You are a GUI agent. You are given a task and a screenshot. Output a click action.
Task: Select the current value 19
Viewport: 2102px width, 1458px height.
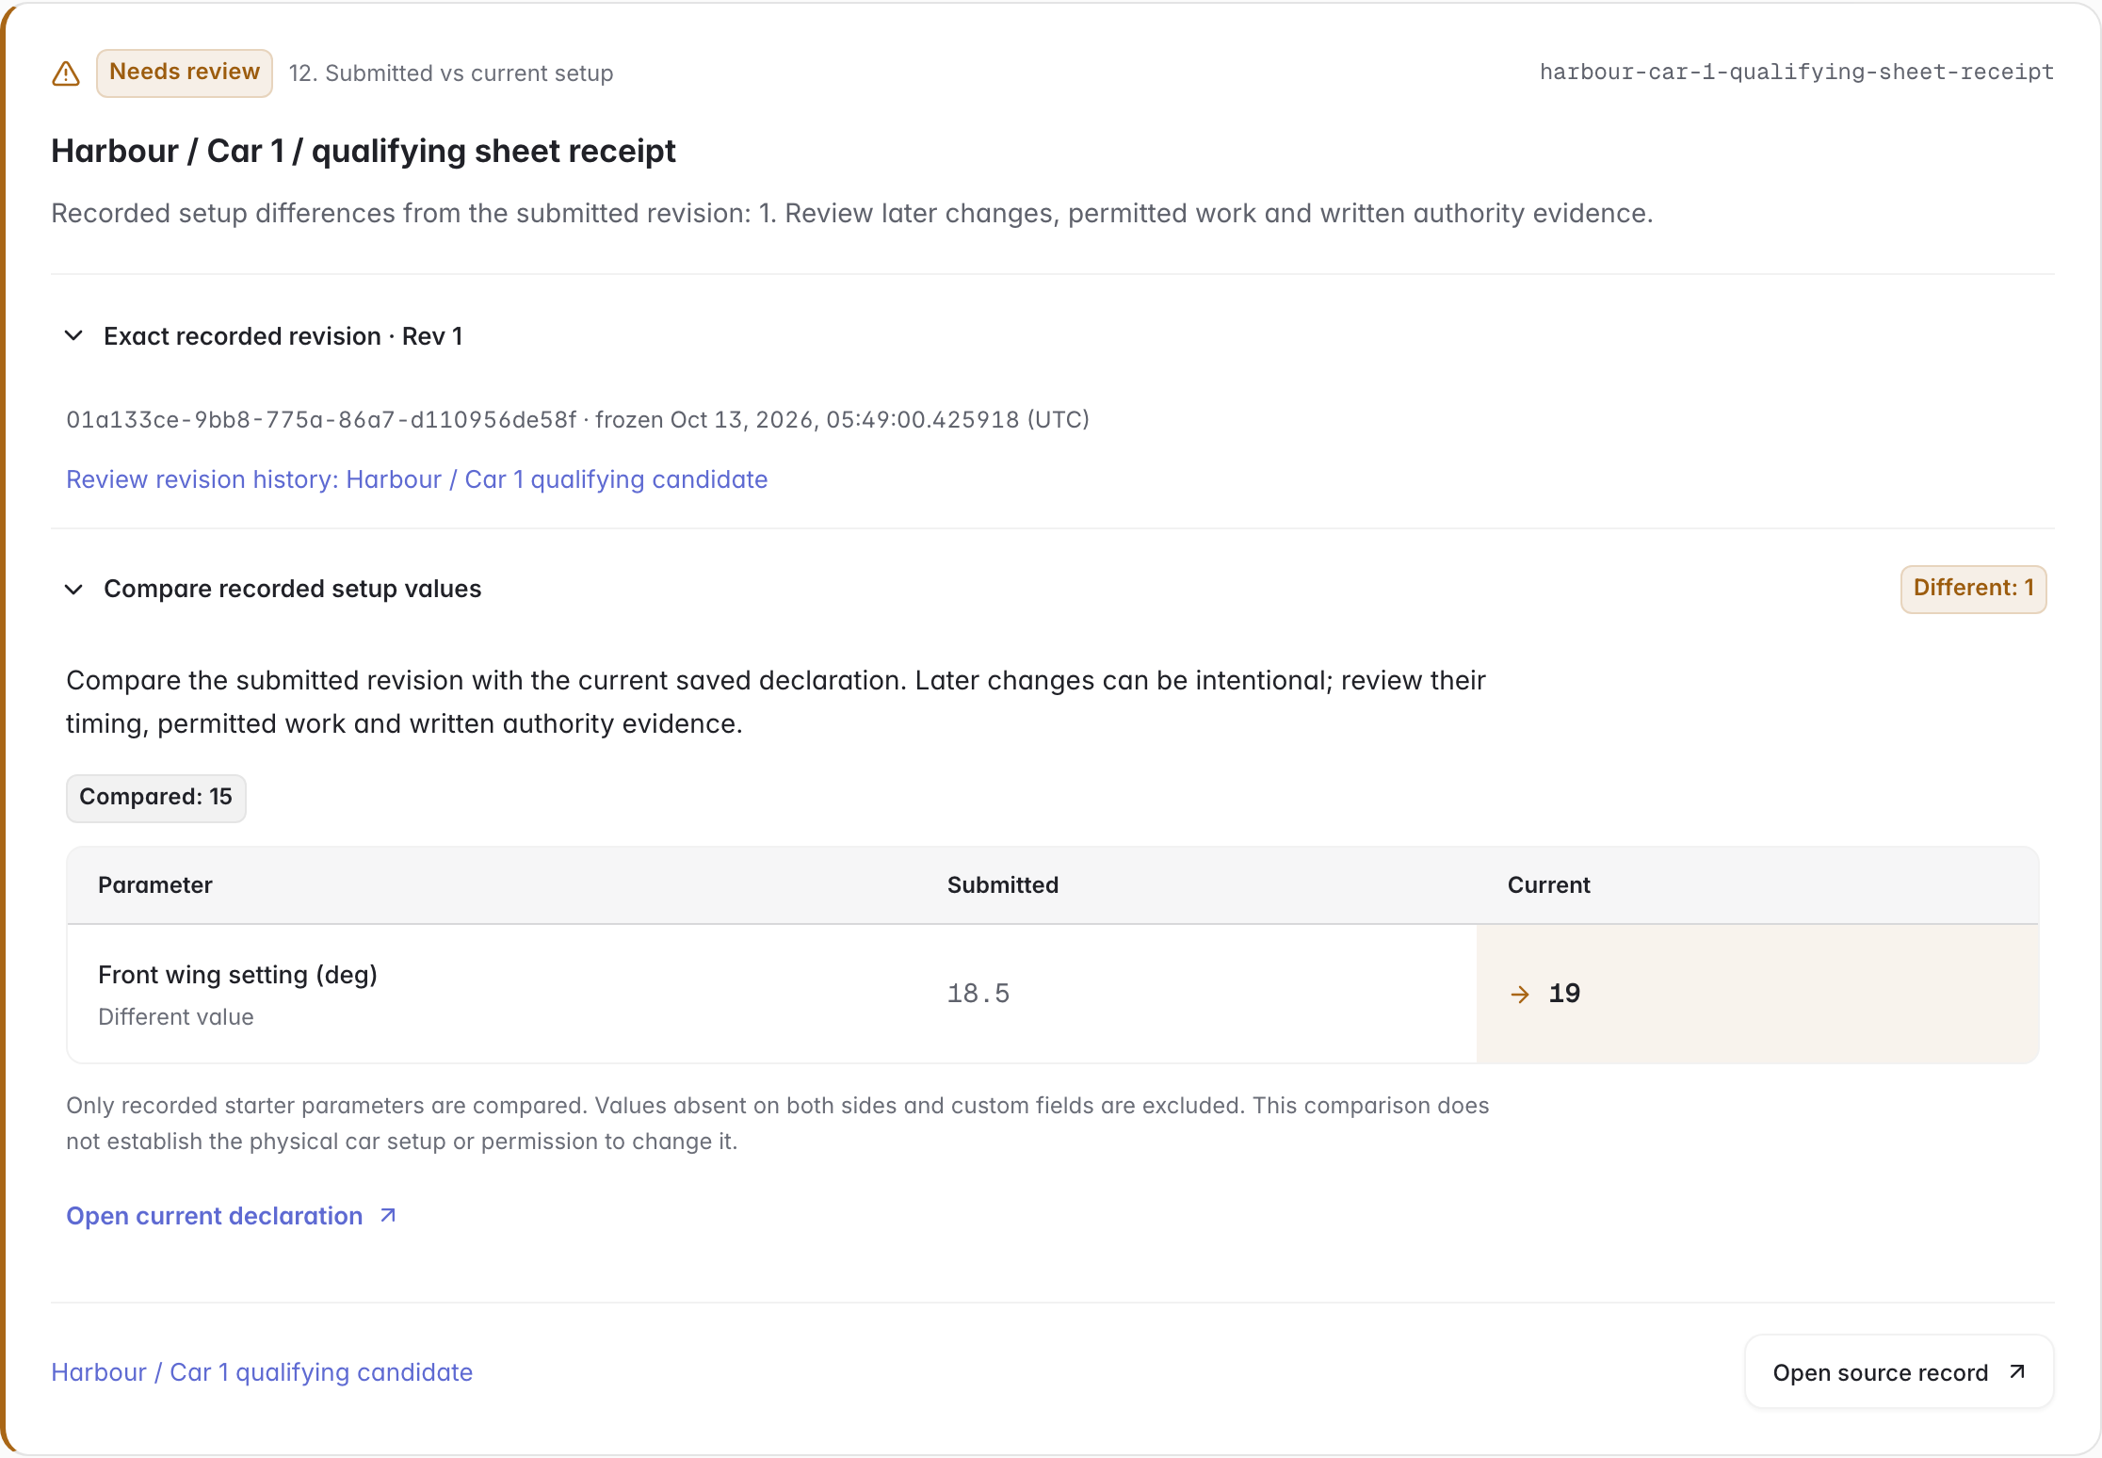[1564, 994]
